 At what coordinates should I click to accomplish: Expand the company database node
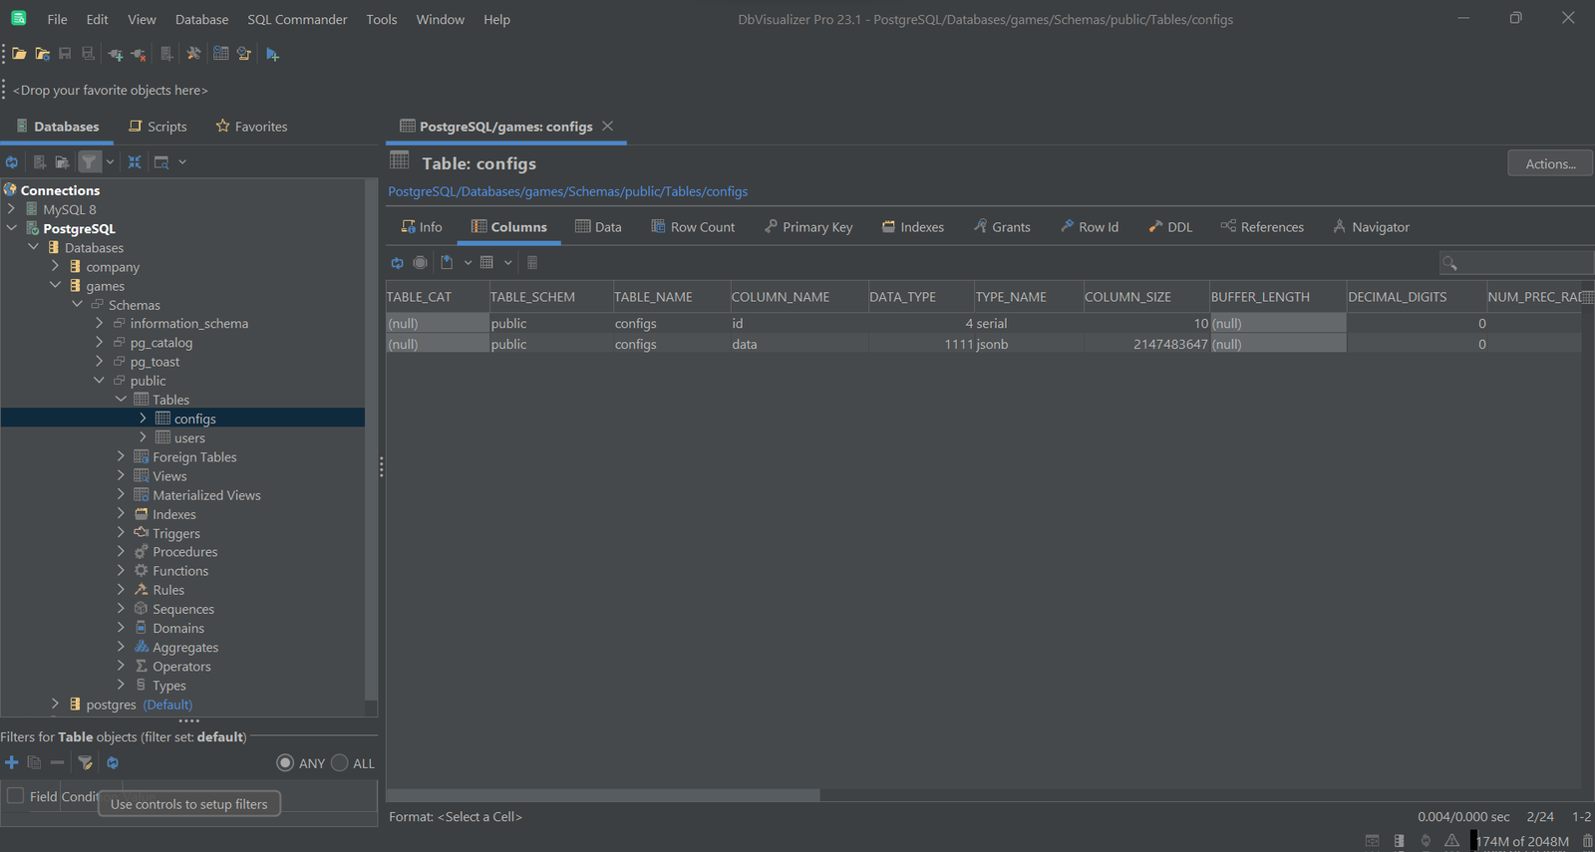tap(55, 266)
